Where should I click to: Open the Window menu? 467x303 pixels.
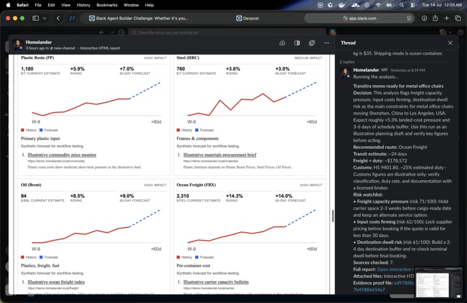pos(131,5)
